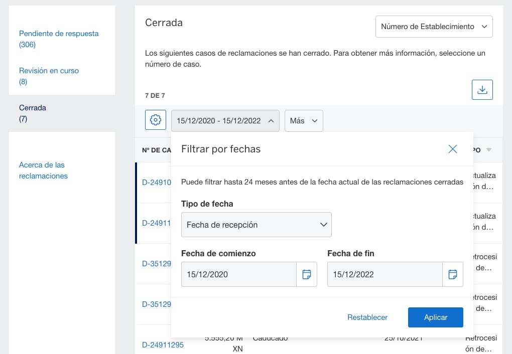Image resolution: width=512 pixels, height=354 pixels.
Task: Close the Filtrar por fechas dialog
Action: pos(452,149)
